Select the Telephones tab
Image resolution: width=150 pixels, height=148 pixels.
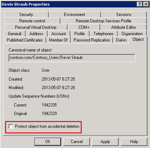103,34
